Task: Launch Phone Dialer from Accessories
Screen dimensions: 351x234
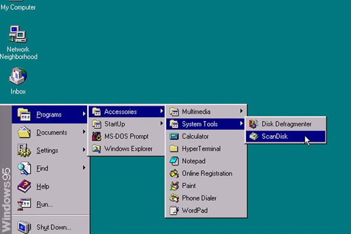Action: click(205, 198)
